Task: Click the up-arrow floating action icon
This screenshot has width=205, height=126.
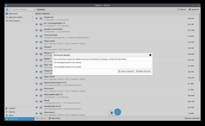Action: (x=111, y=113)
